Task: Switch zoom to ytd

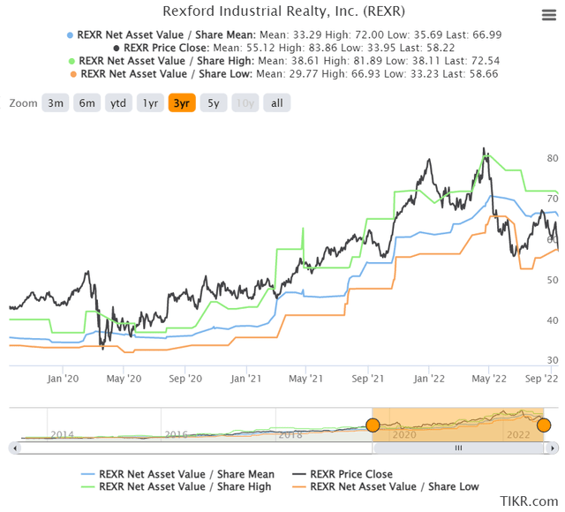Action: pyautogui.click(x=117, y=103)
